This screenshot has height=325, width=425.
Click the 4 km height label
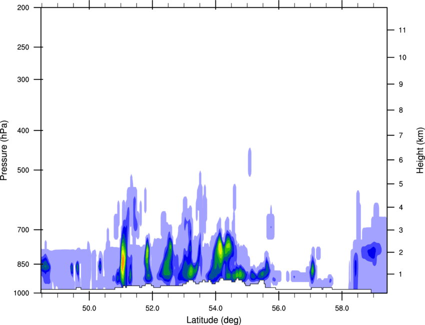pyautogui.click(x=401, y=207)
